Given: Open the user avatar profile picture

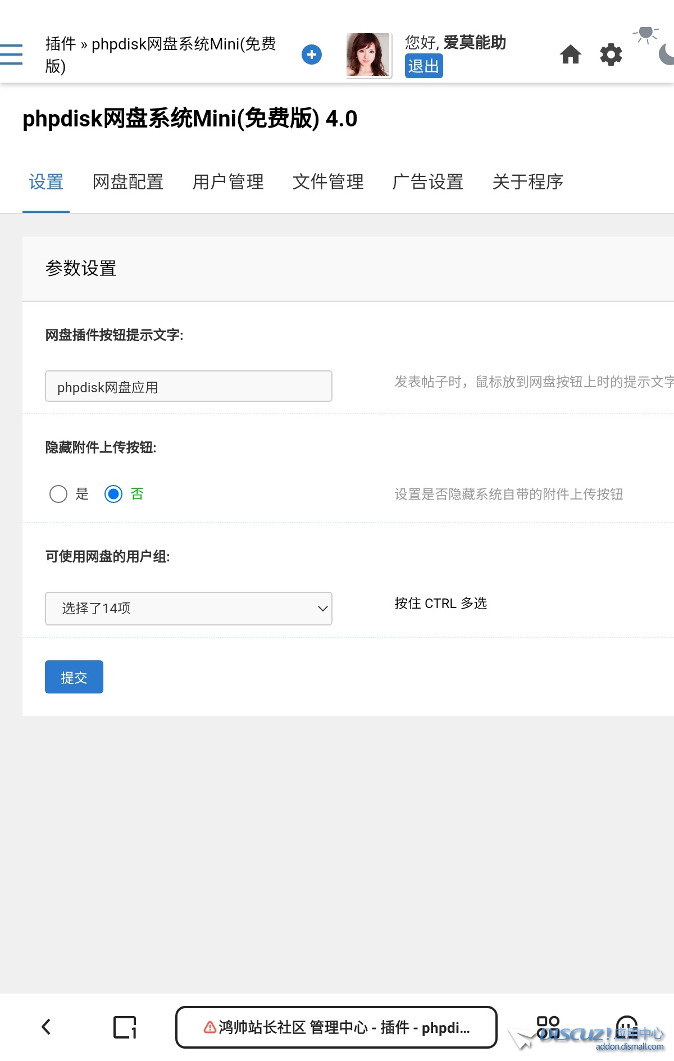Looking at the screenshot, I should 368,55.
